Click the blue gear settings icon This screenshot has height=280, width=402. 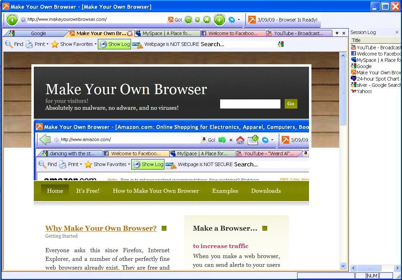point(232,20)
